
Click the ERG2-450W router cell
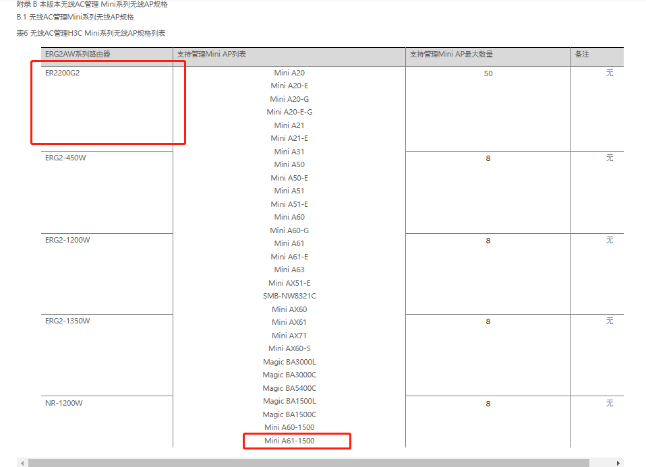107,192
